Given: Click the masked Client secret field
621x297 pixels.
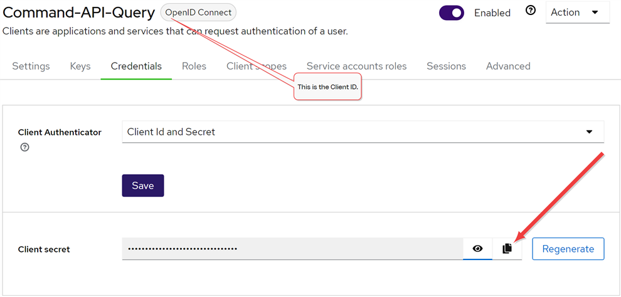Looking at the screenshot, I should click(292, 249).
